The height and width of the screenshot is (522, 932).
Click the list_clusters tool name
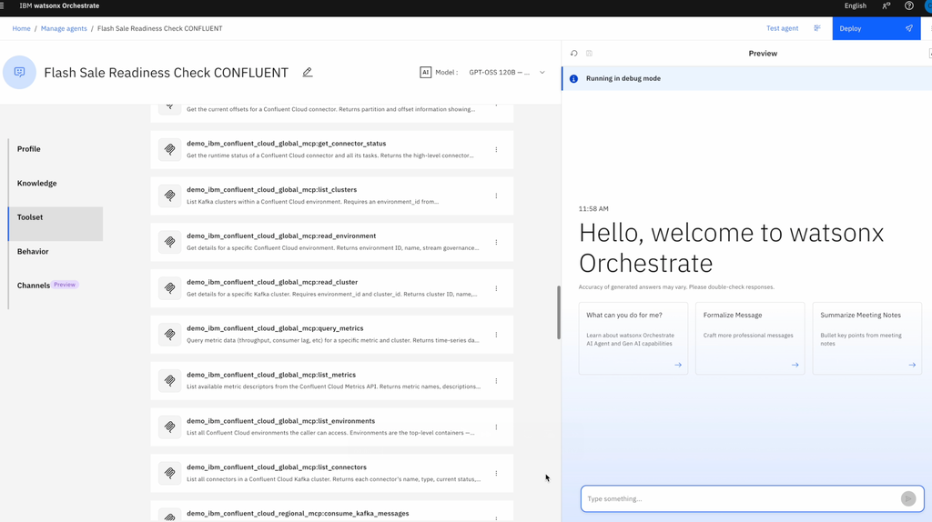(271, 190)
